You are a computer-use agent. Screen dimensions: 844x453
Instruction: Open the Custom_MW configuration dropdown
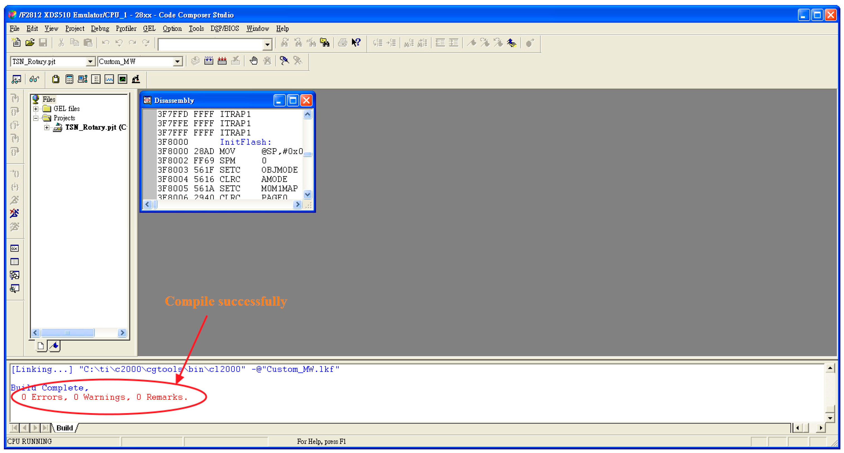[177, 62]
